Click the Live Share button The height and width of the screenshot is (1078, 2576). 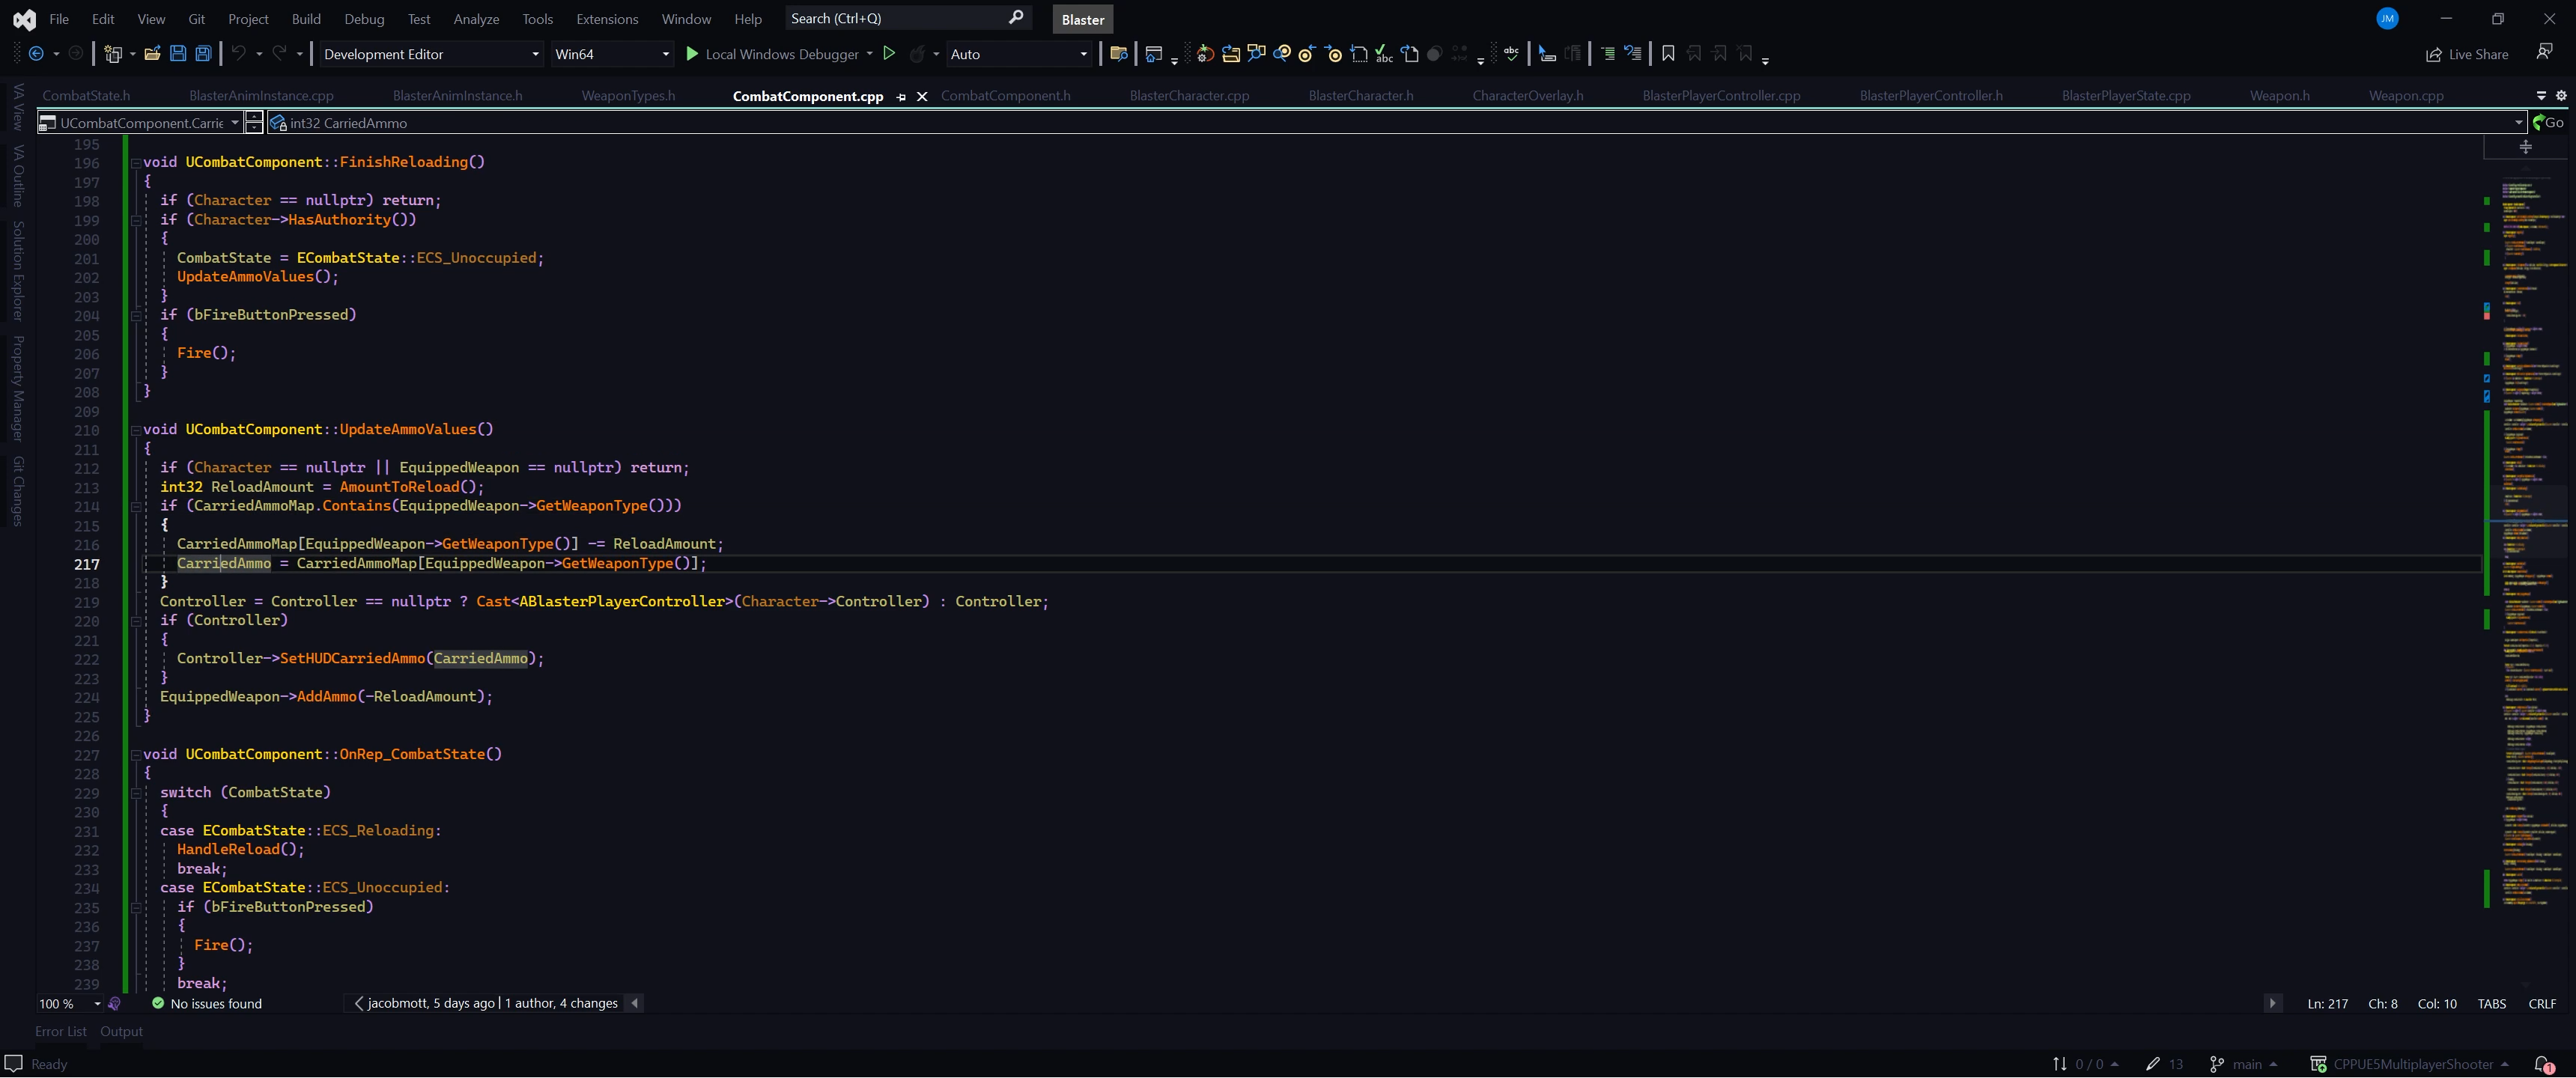pos(2467,54)
